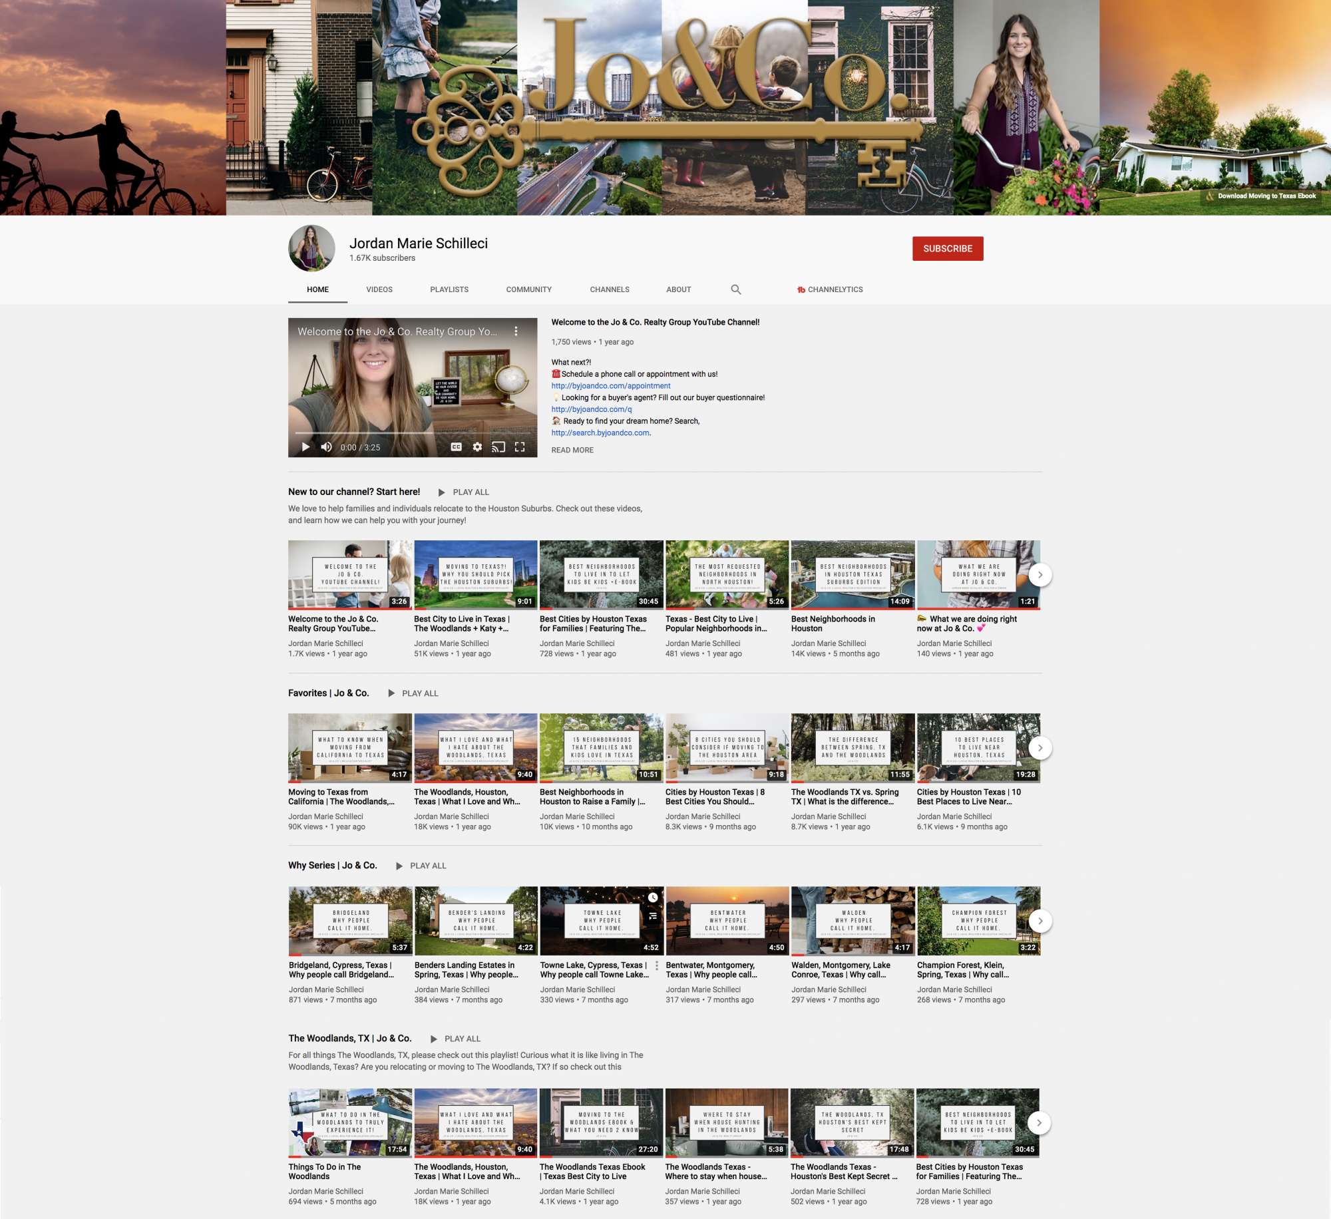Open Things To Do in The Woodlands thumbnail

350,1123
